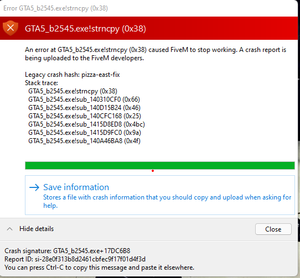Click the Close button

point(273,229)
